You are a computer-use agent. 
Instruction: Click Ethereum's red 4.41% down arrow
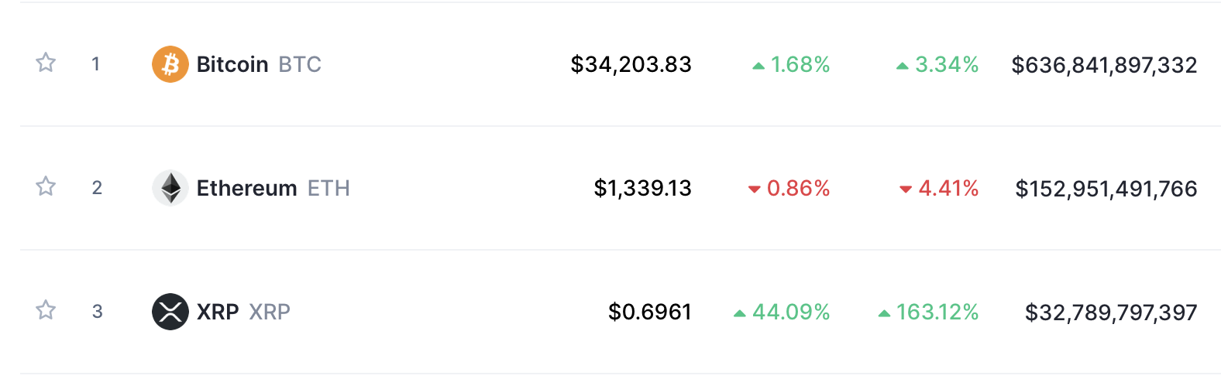click(x=906, y=189)
